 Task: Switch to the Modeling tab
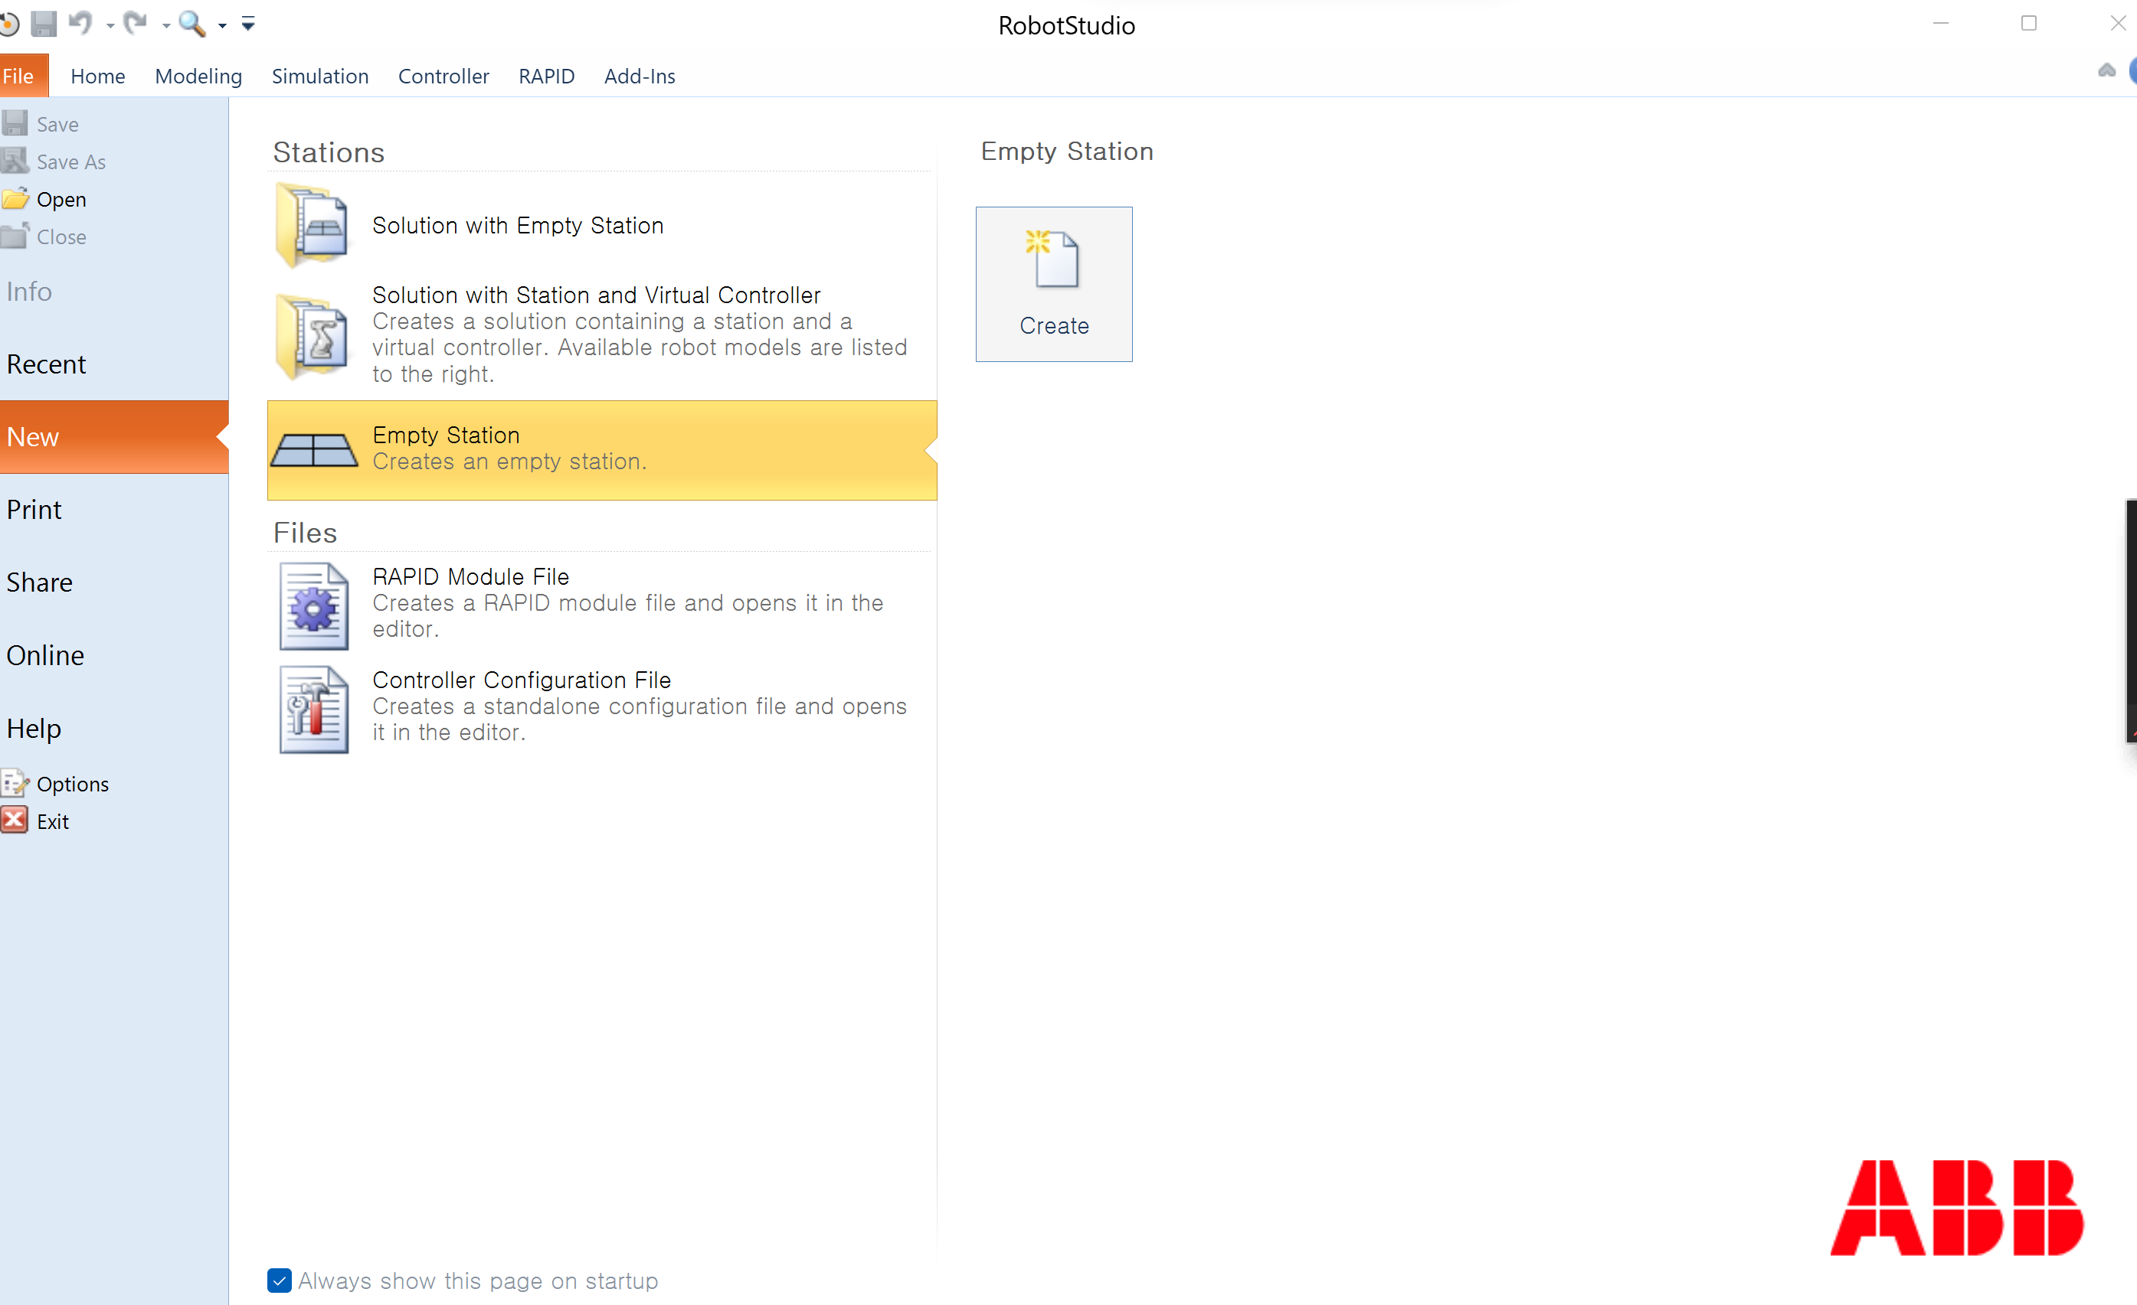click(198, 77)
